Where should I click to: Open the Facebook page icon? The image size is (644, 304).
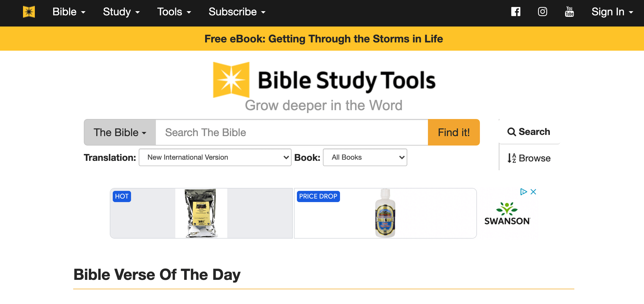coord(515,11)
